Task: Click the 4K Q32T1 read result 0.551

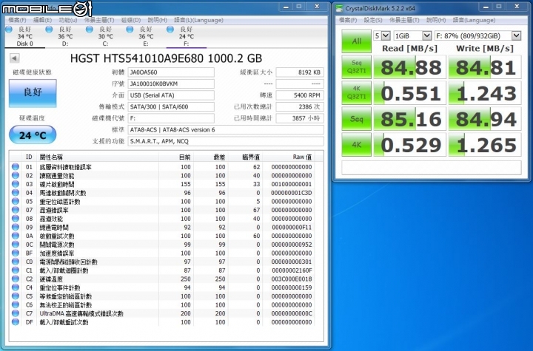Action: click(409, 92)
